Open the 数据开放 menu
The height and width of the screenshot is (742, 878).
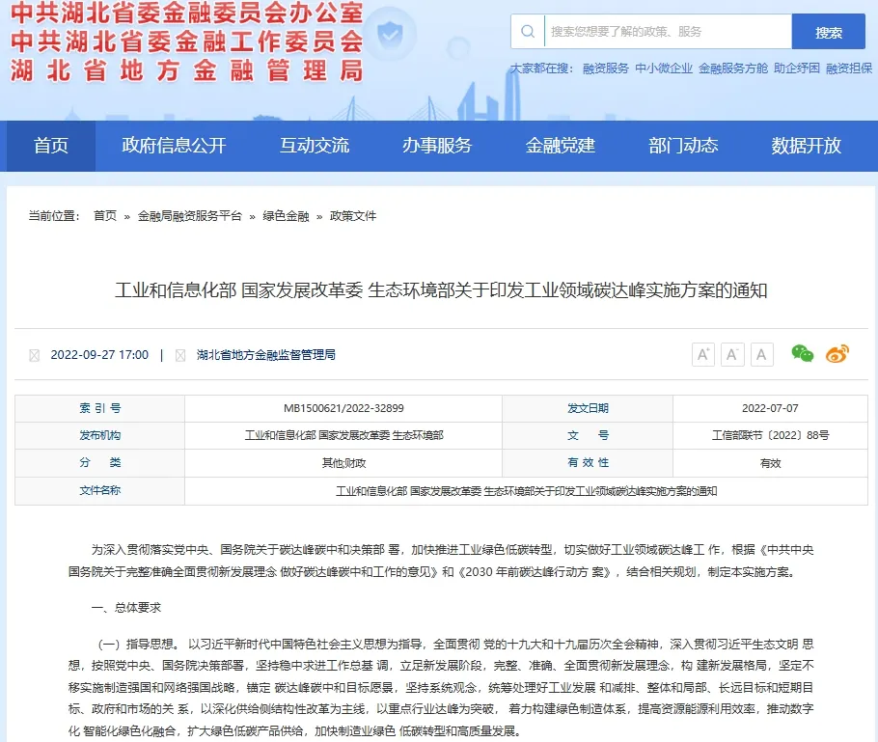807,146
